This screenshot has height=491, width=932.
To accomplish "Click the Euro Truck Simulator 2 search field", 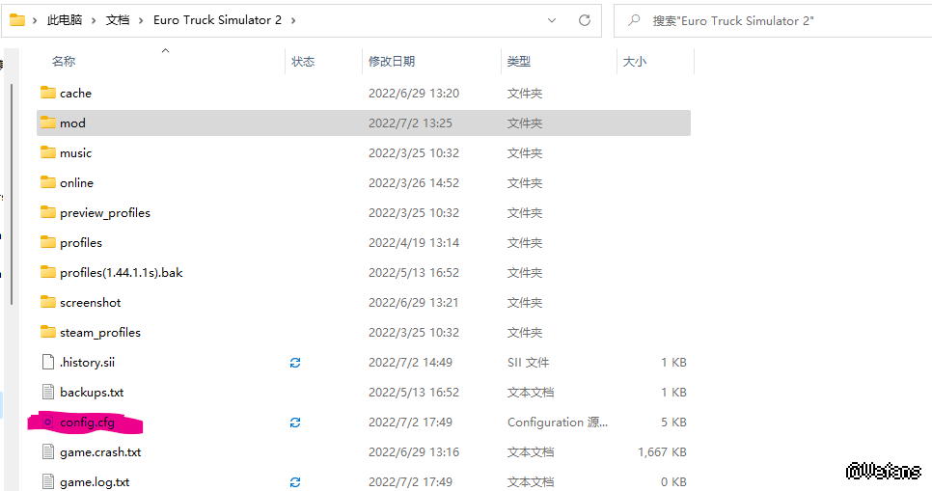I will coord(772,20).
